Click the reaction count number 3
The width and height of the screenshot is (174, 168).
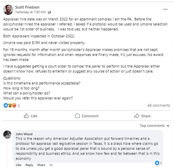19,106
